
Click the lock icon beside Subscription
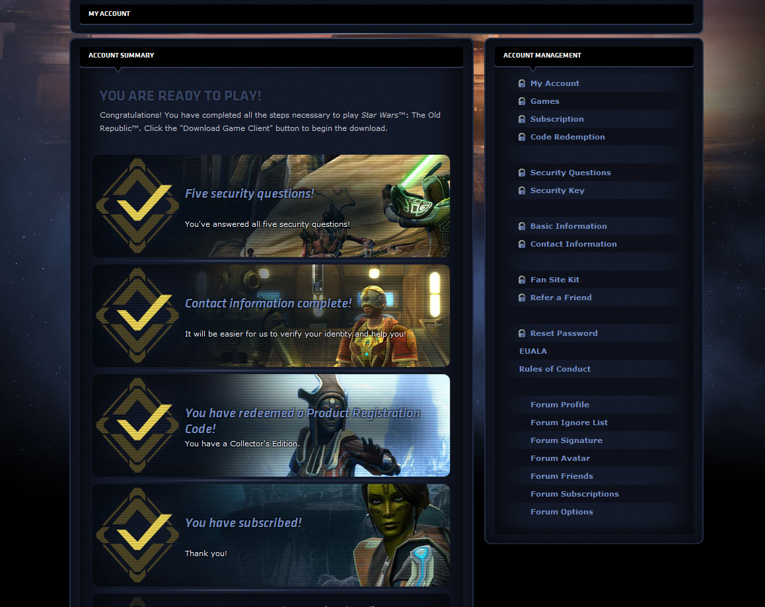coord(521,119)
